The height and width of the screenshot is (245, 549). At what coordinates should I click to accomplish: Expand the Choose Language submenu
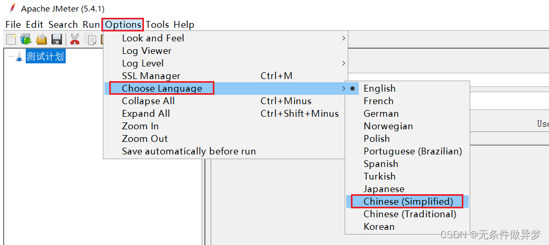[226, 88]
